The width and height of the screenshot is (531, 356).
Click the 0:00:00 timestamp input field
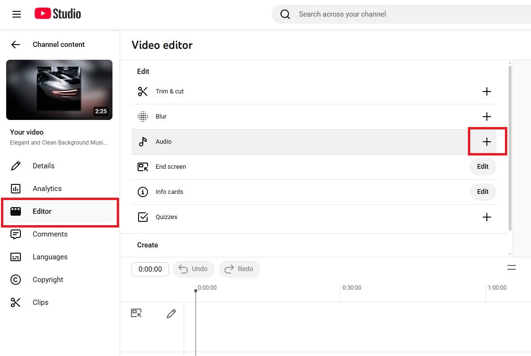[150, 269]
